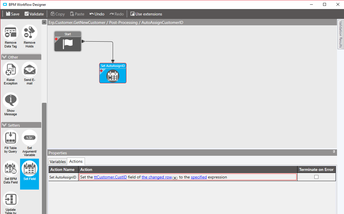The width and height of the screenshot is (344, 214).
Task: Select the Remove Holds activity
Action: [x=29, y=37]
